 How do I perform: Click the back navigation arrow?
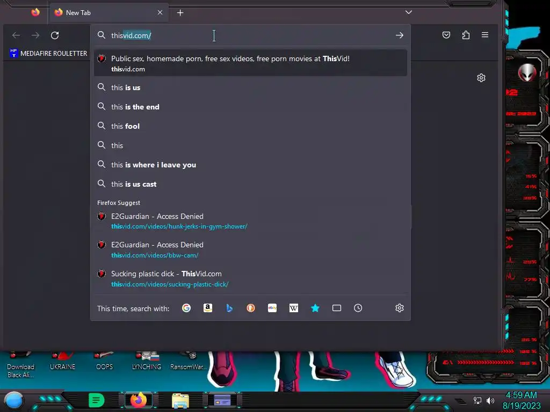(x=16, y=35)
